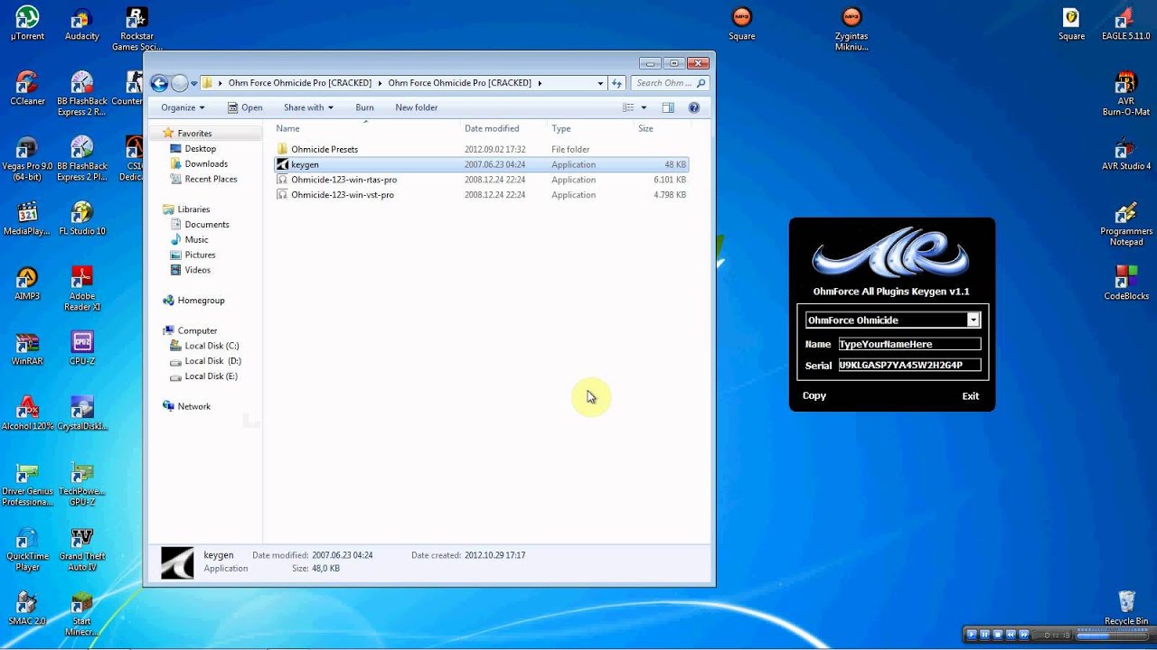Select the CCleaner desktop icon
Screen dimensions: 1157x650
pos(27,83)
